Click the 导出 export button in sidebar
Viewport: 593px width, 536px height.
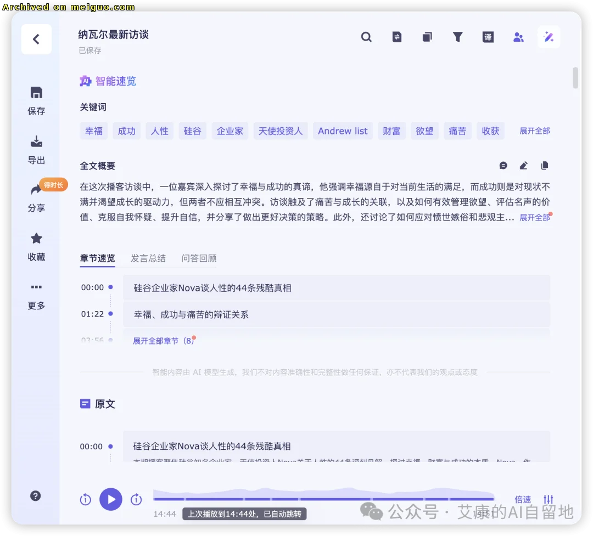[36, 150]
